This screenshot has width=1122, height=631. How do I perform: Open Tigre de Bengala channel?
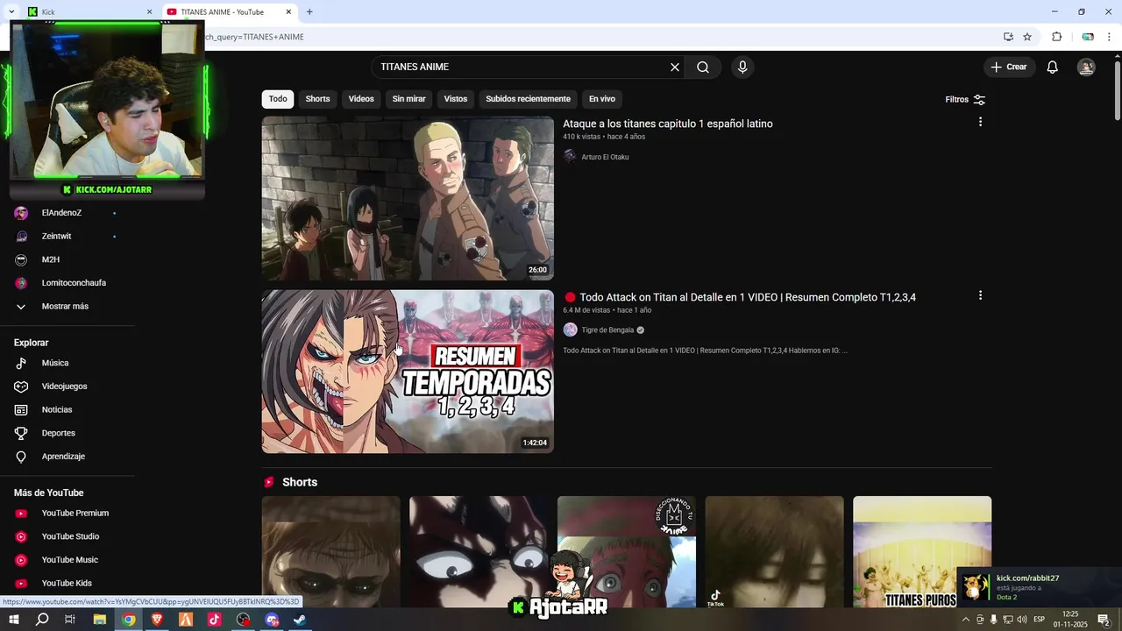tap(607, 330)
